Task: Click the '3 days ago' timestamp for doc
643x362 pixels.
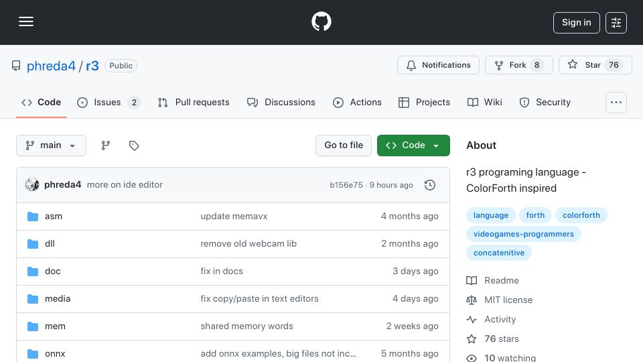Action: pyautogui.click(x=415, y=271)
